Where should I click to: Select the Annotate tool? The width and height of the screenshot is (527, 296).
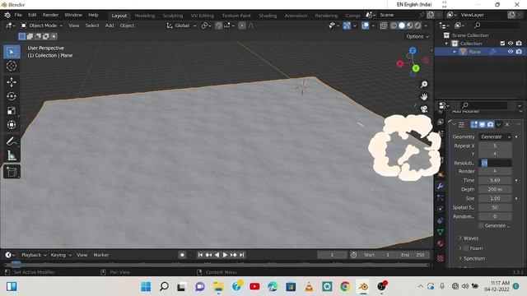pos(12,141)
